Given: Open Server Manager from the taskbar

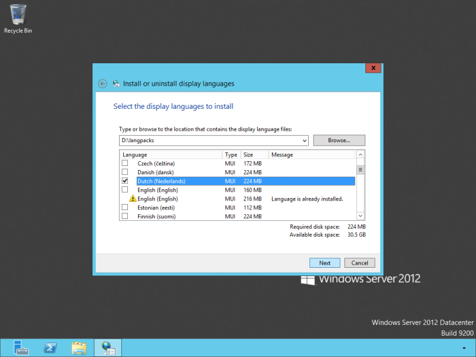Looking at the screenshot, I should 21,348.
